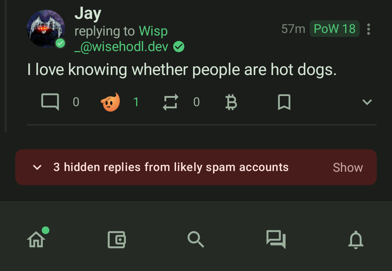Viewport: 392px width, 271px height.
Task: Open the Wallet tab
Action: (x=117, y=239)
